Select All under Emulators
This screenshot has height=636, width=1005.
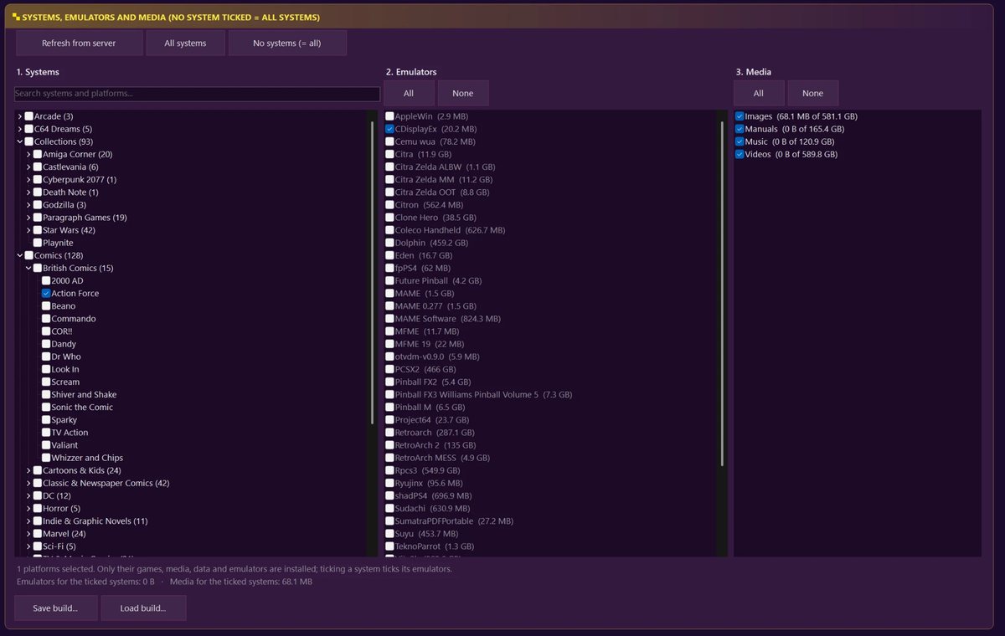(x=409, y=93)
